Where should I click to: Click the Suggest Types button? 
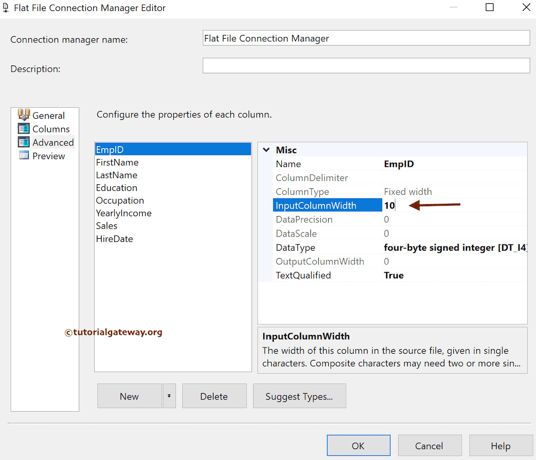299,396
